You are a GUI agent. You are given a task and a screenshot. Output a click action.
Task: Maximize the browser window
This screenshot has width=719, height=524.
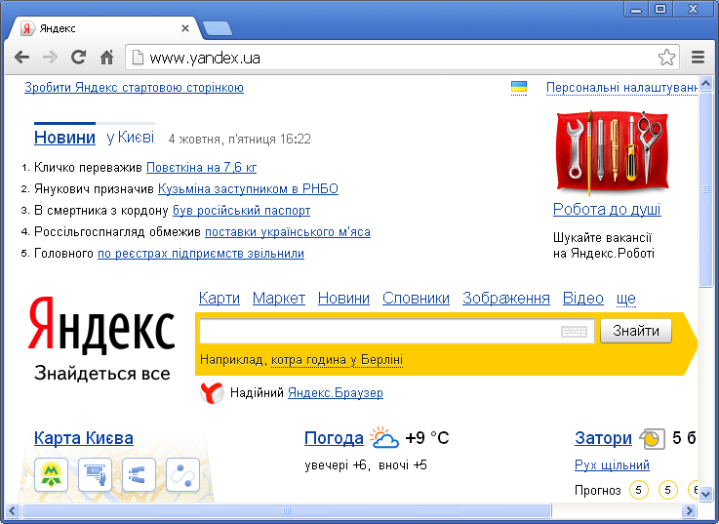(659, 9)
